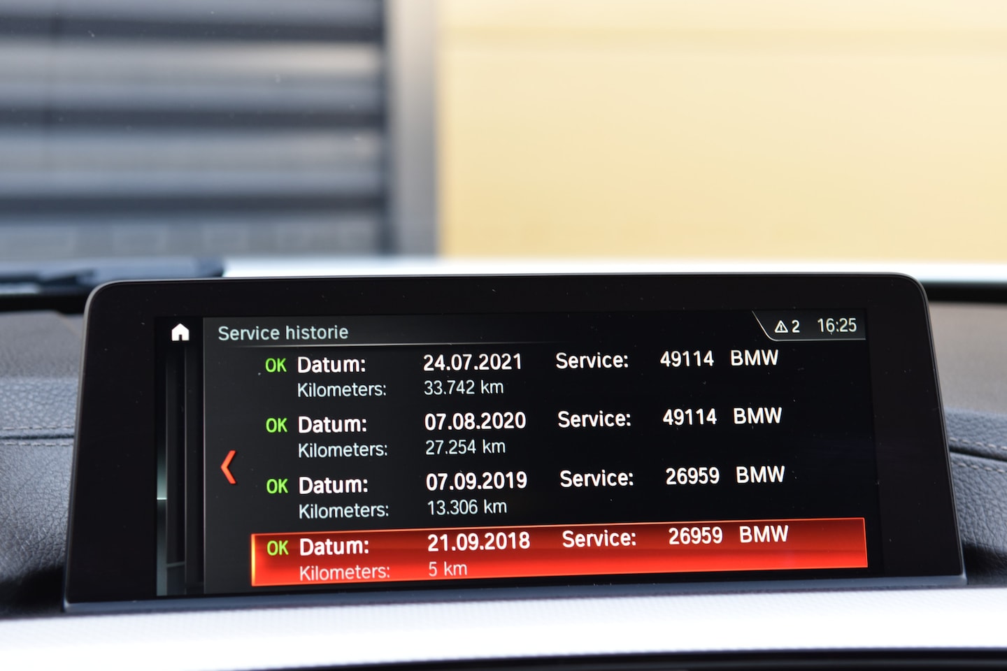
Task: Select the 13.306 km mileage value
Action: click(x=466, y=507)
